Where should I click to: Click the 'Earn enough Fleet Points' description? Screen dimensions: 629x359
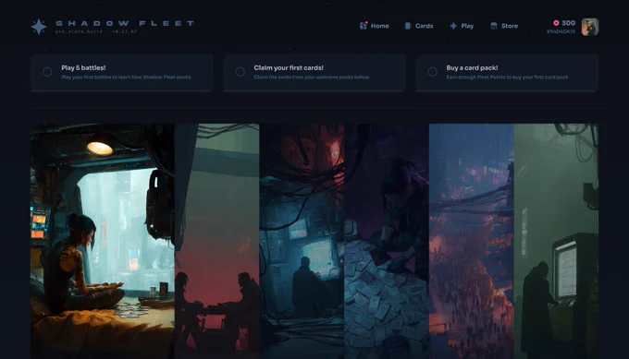[507, 77]
